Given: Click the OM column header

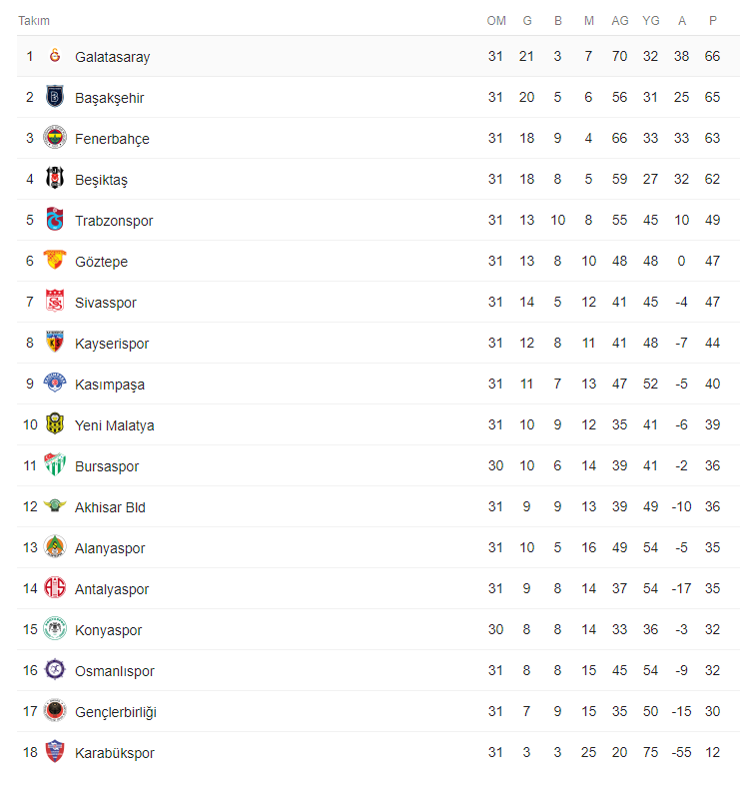Looking at the screenshot, I should point(496,21).
